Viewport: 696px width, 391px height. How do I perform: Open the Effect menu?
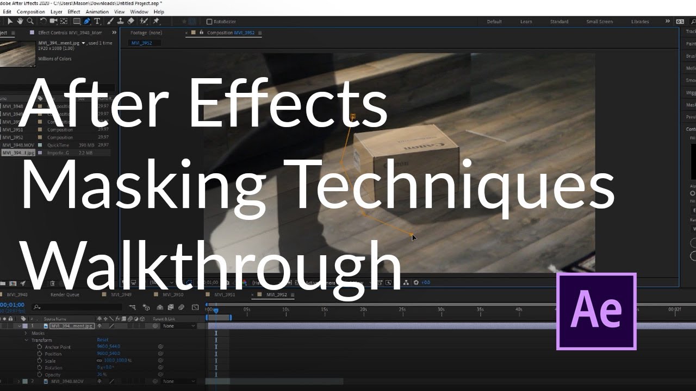pos(74,11)
